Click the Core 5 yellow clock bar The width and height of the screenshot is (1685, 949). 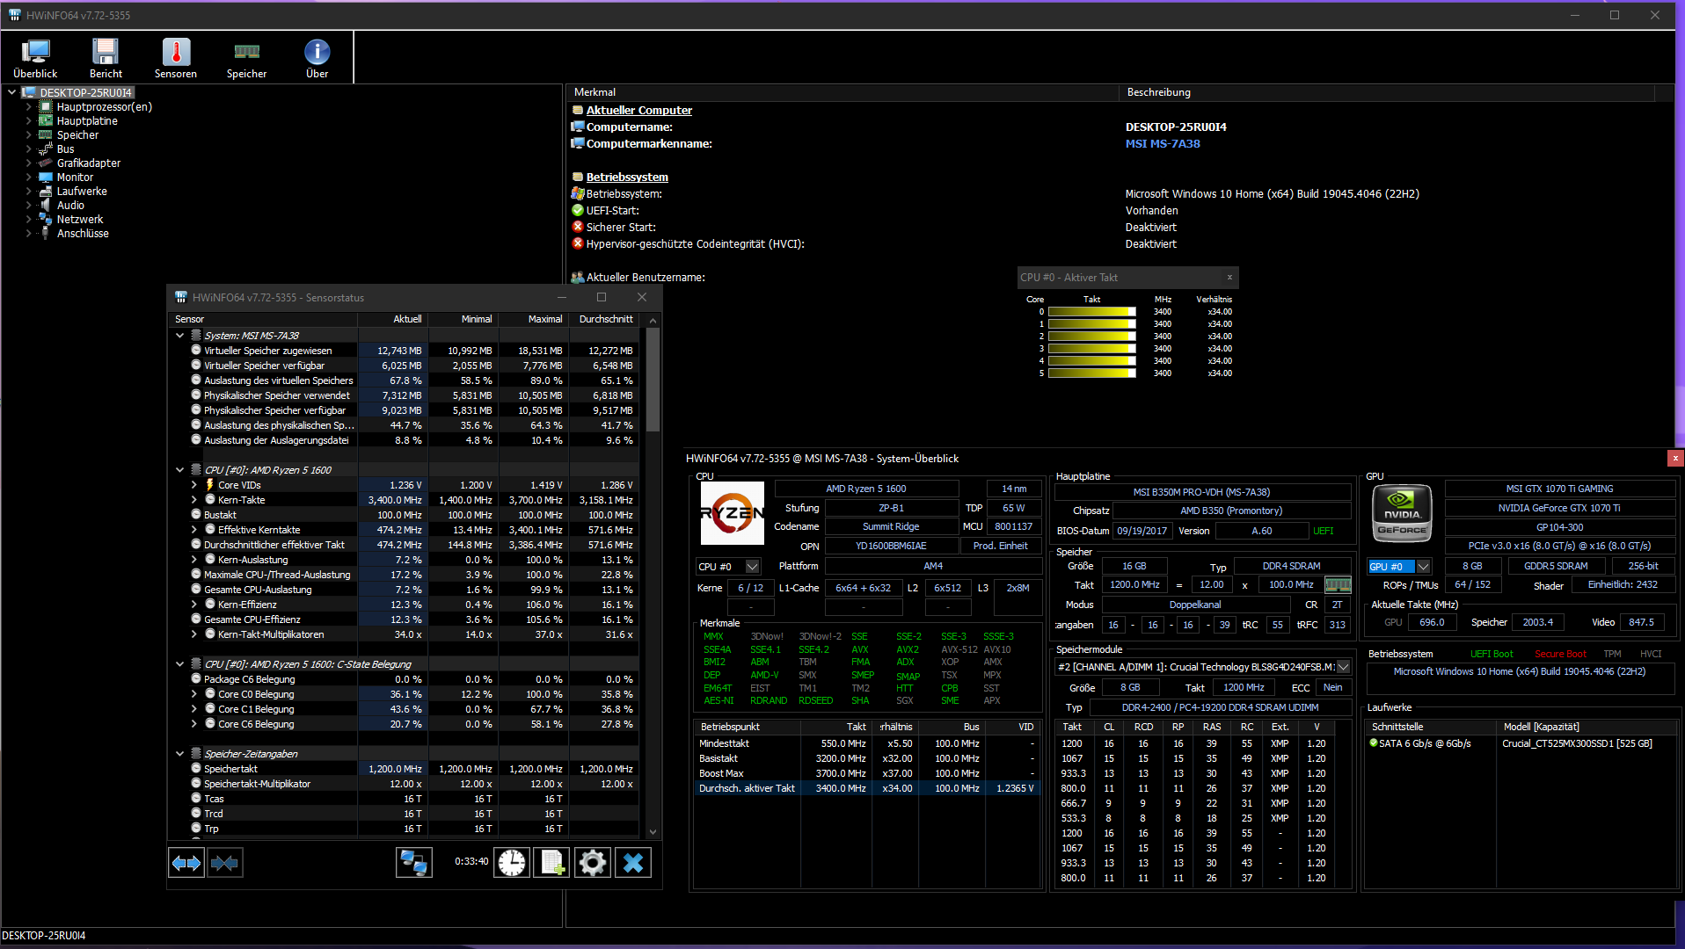click(1091, 373)
